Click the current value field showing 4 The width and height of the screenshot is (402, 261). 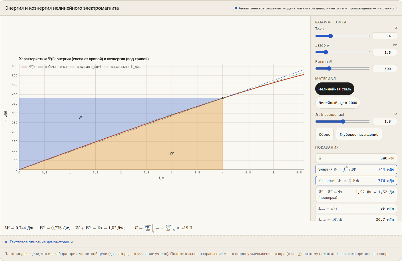[x=385, y=36]
